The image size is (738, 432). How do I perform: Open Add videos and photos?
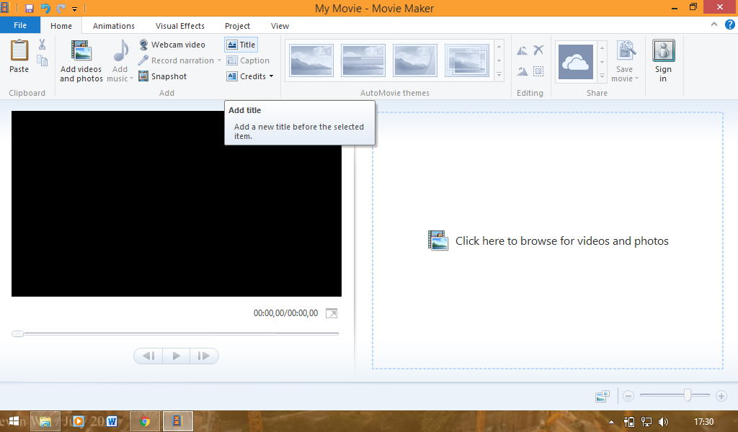coord(81,61)
